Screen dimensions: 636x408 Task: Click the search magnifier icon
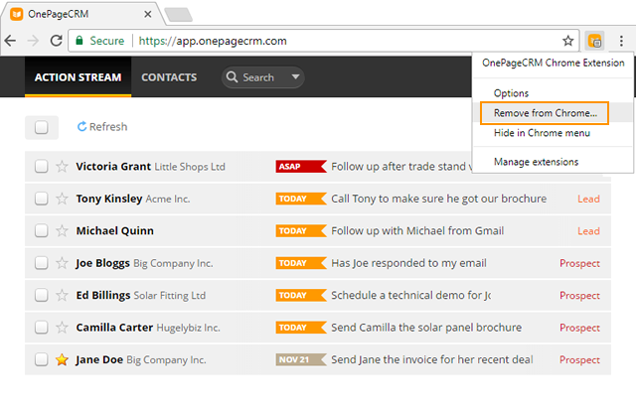(x=232, y=77)
